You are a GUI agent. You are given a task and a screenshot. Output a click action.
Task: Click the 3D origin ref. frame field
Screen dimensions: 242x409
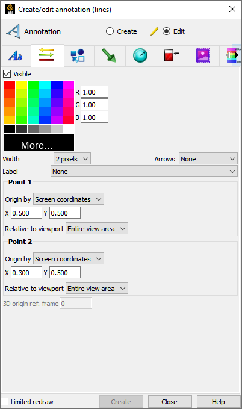click(x=76, y=304)
